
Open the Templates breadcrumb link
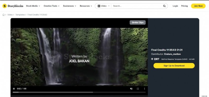tap(20, 15)
